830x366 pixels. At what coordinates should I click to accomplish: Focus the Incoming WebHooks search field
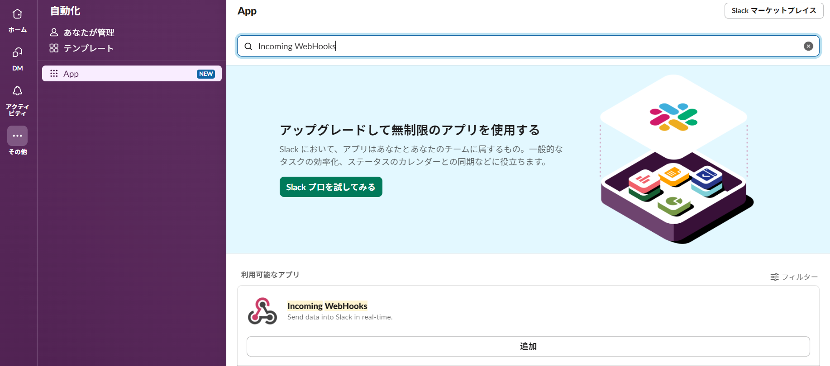(x=528, y=46)
